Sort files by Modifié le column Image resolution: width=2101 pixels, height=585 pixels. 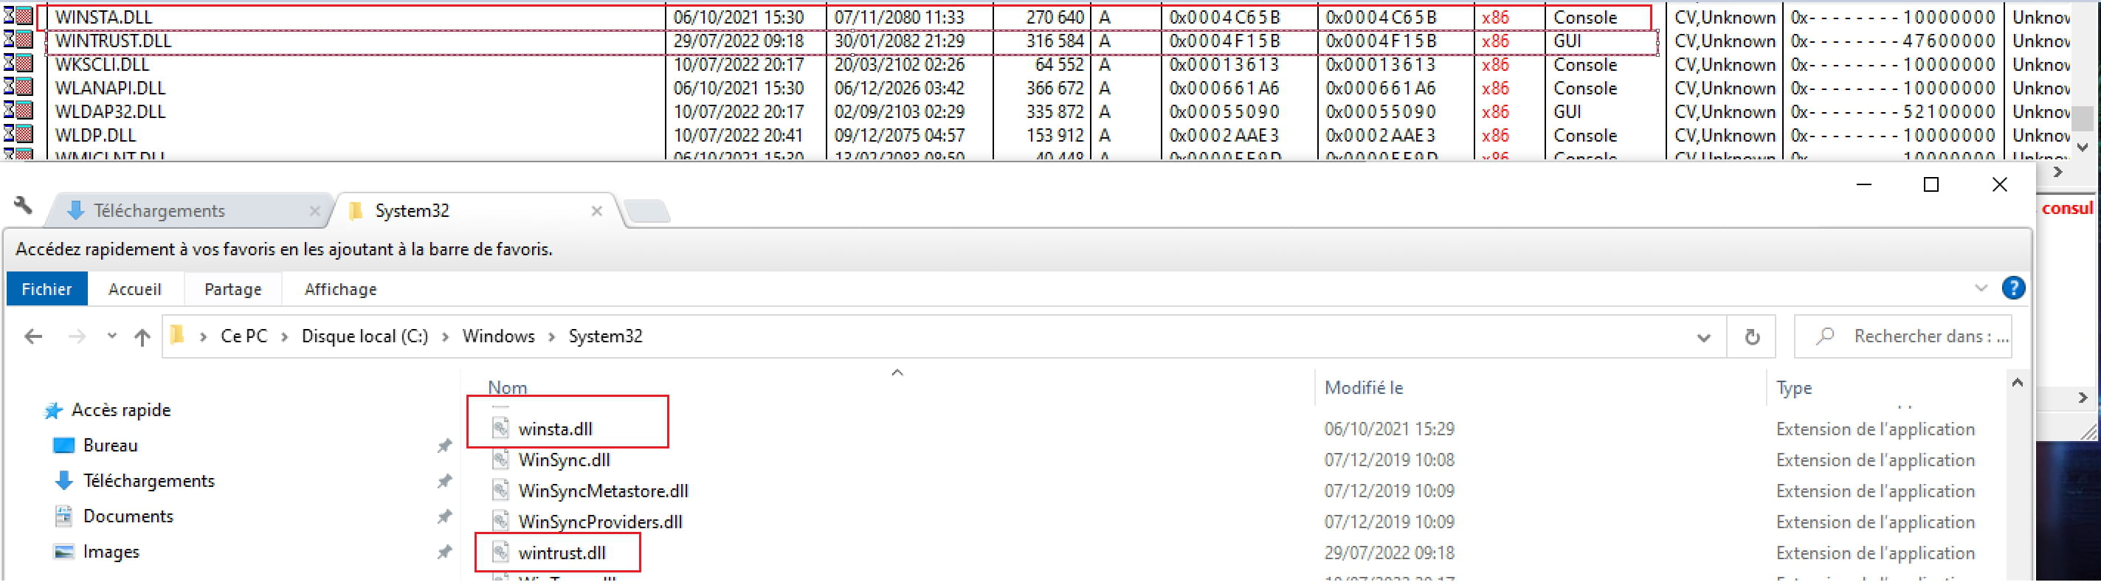click(1363, 388)
